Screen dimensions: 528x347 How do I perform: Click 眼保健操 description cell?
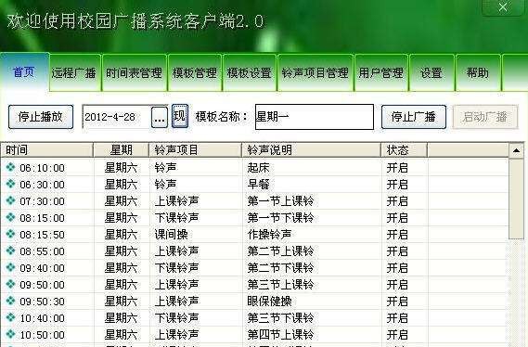(x=269, y=302)
